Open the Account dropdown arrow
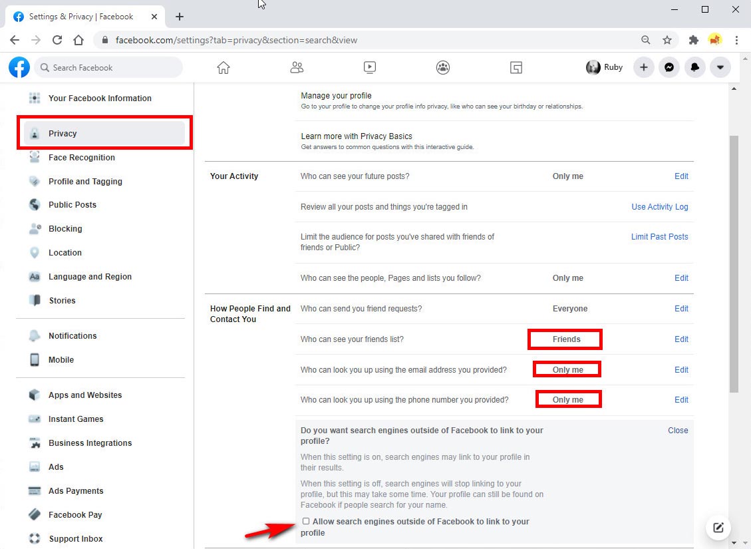Viewport: 751px width, 549px height. pyautogui.click(x=720, y=68)
